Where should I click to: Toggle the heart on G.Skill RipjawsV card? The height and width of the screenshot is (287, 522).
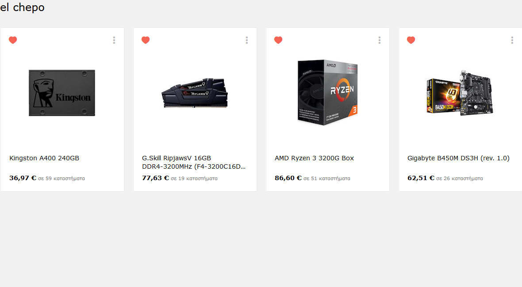point(146,40)
